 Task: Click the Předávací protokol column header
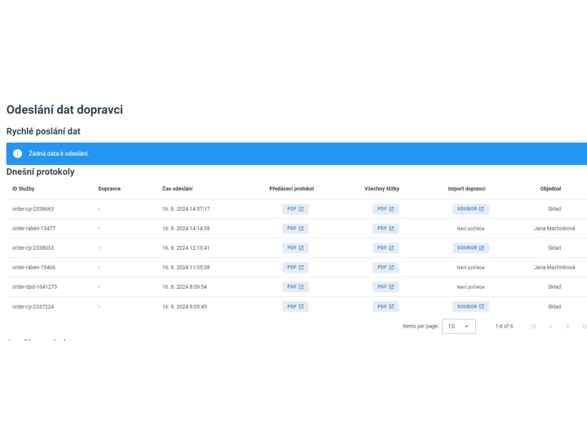click(x=292, y=188)
